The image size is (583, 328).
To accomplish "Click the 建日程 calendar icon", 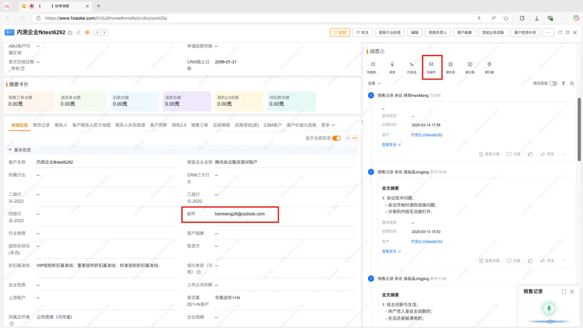I will tap(470, 64).
